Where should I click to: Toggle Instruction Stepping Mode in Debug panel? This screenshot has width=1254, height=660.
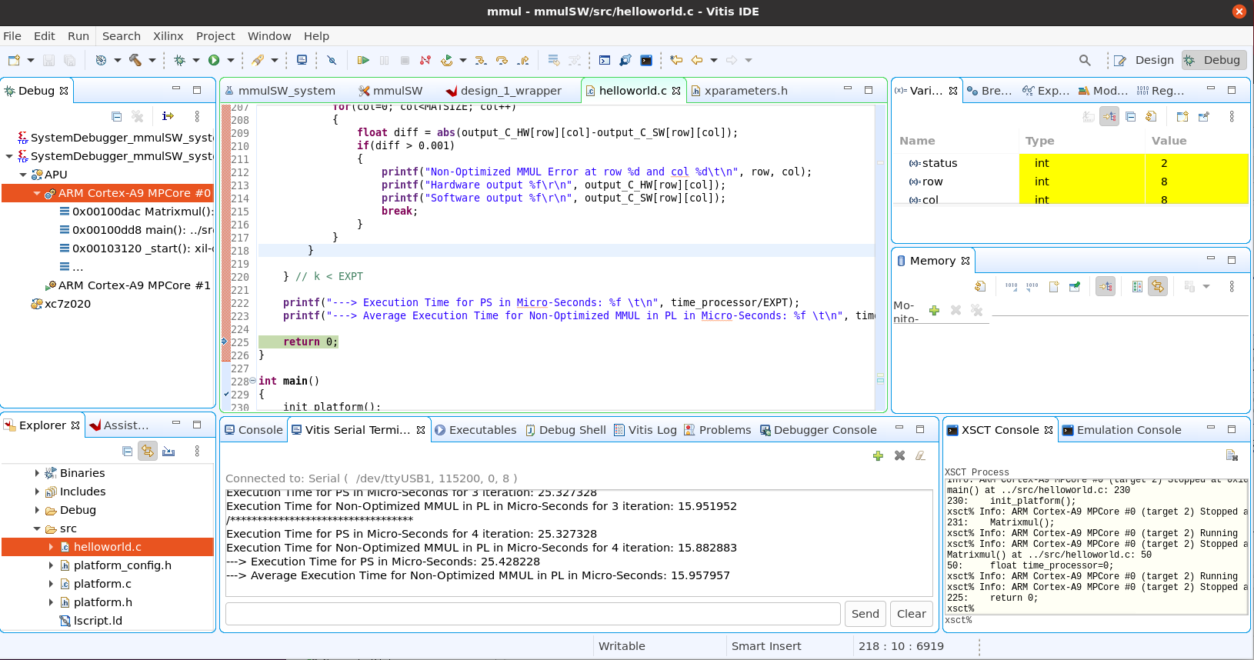pyautogui.click(x=168, y=116)
